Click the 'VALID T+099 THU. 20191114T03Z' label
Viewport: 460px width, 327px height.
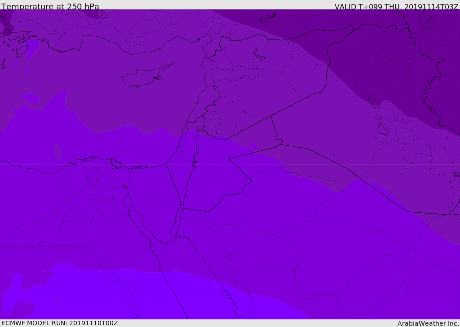[396, 6]
